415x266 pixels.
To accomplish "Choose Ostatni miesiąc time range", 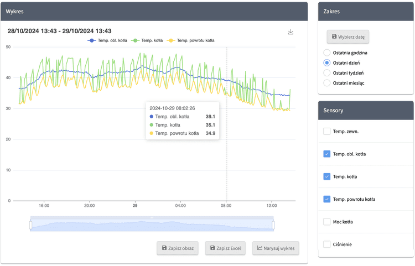I will (x=327, y=83).
